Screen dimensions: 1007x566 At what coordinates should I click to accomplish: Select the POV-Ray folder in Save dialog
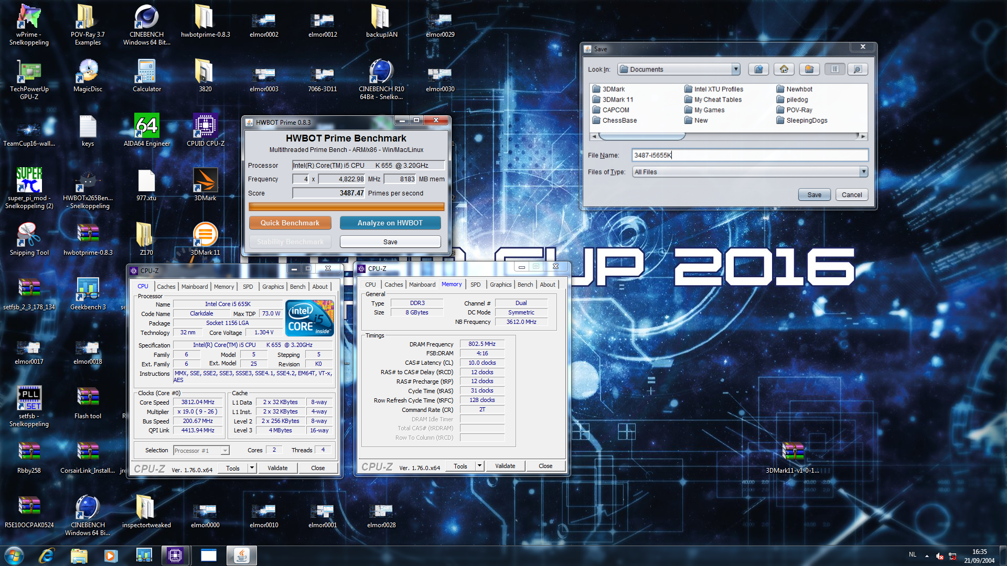795,110
